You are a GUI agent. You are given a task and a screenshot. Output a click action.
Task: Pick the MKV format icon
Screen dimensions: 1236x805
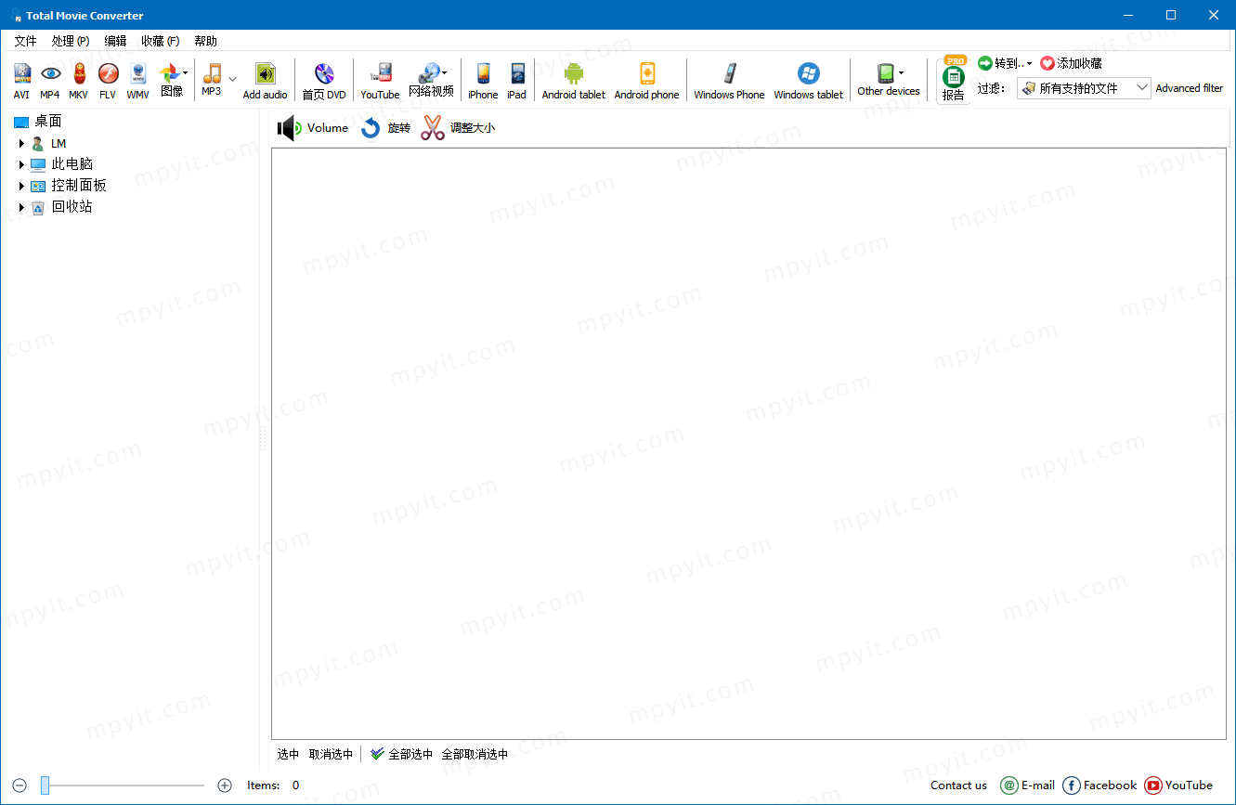(79, 81)
